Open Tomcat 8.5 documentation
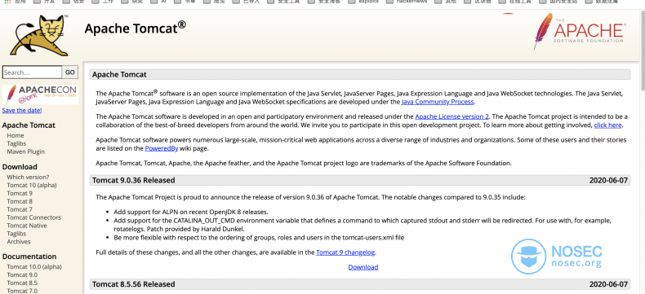Image resolution: width=645 pixels, height=294 pixels. click(x=22, y=283)
